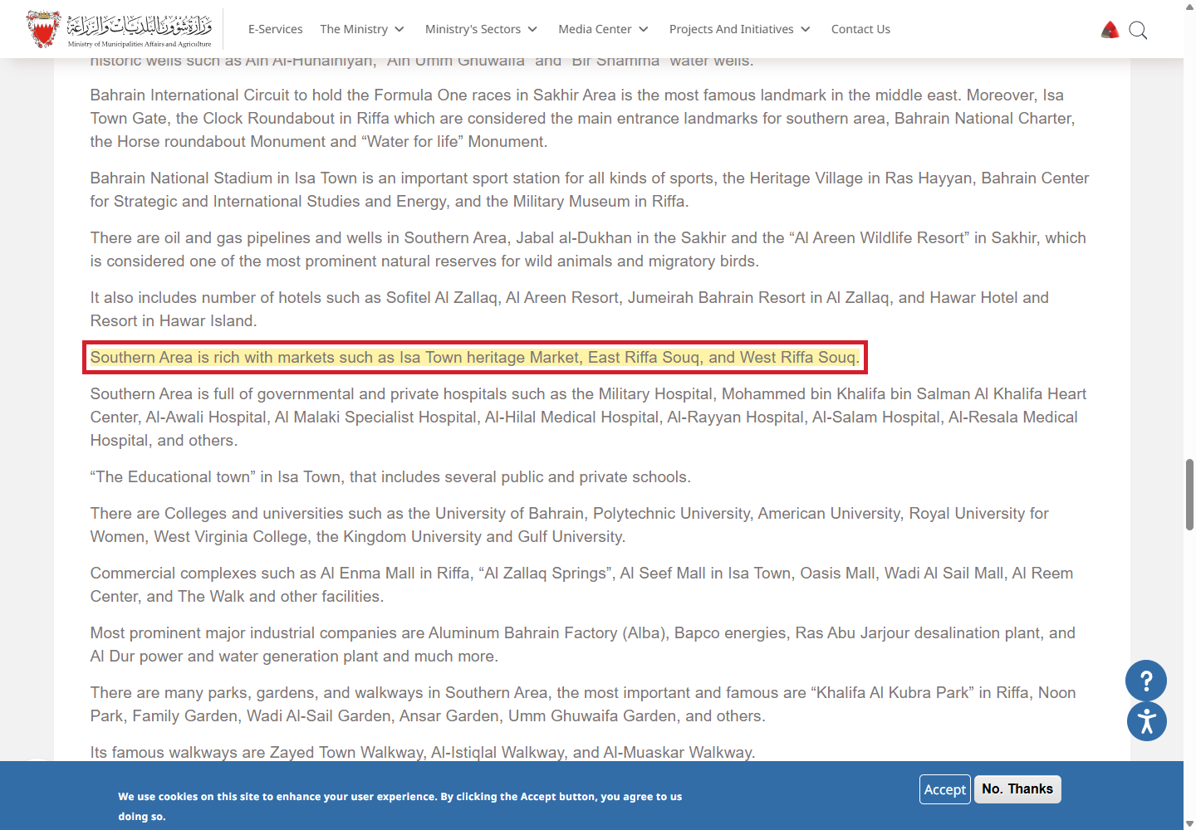Open the blue question mark help button
1196x830 pixels.
point(1146,681)
